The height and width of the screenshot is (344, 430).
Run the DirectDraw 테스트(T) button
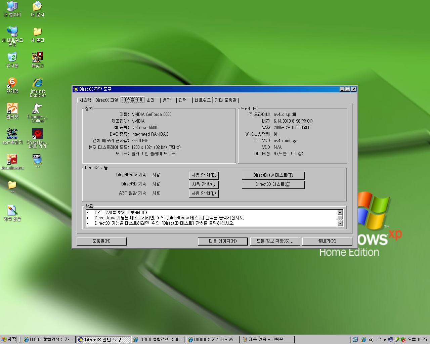273,175
